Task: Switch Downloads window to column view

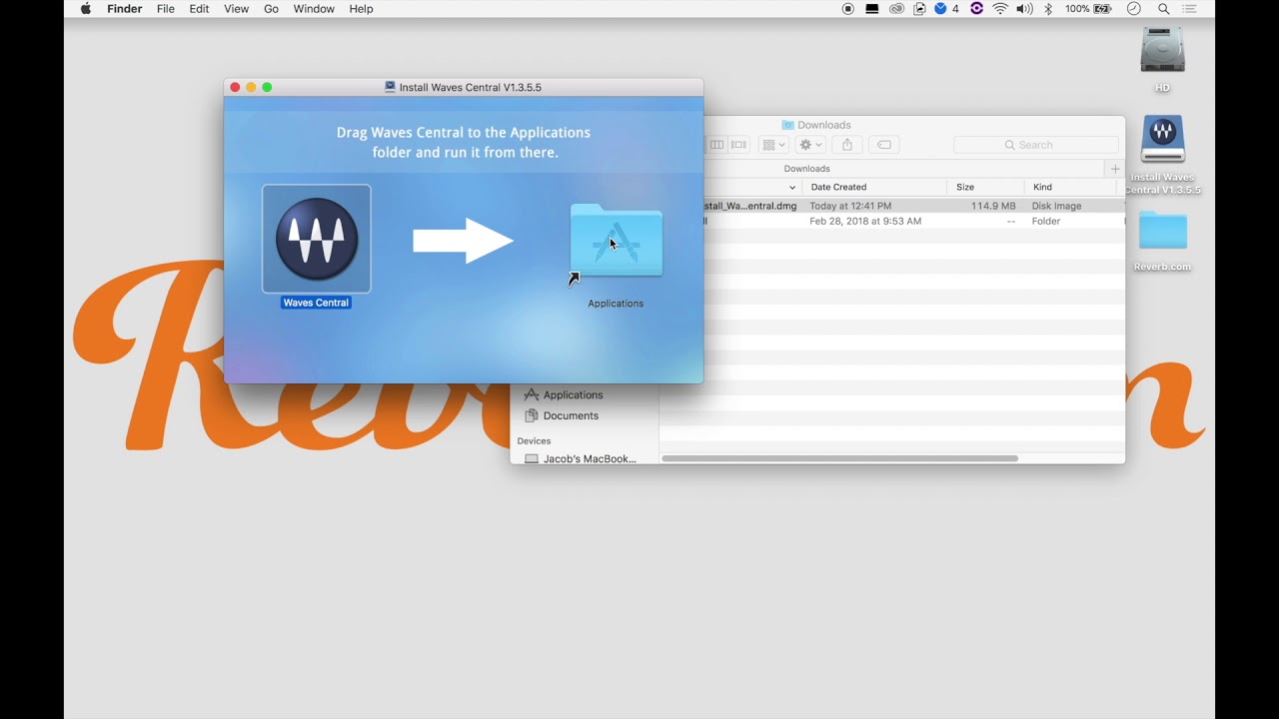Action: point(716,145)
